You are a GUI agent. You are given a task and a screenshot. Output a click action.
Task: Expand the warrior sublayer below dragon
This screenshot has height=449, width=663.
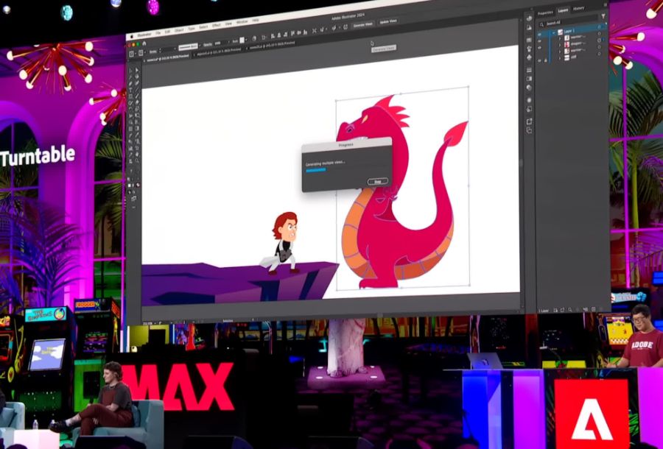point(559,52)
